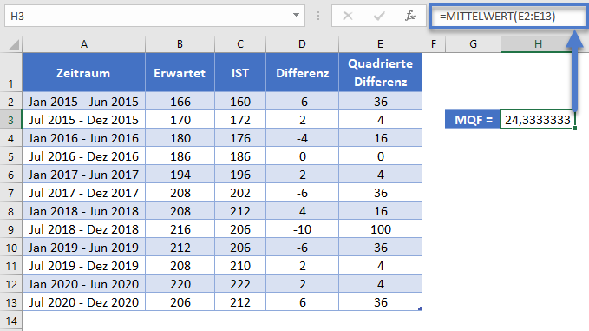Select column H header
The image size is (589, 331).
point(538,44)
